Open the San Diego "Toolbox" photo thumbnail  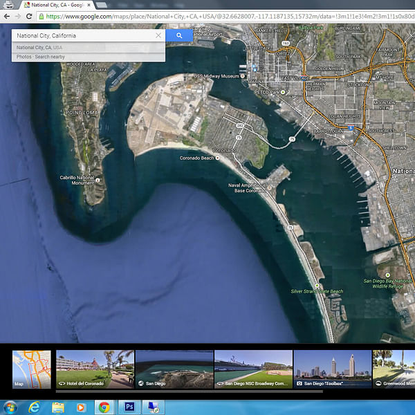[333, 369]
